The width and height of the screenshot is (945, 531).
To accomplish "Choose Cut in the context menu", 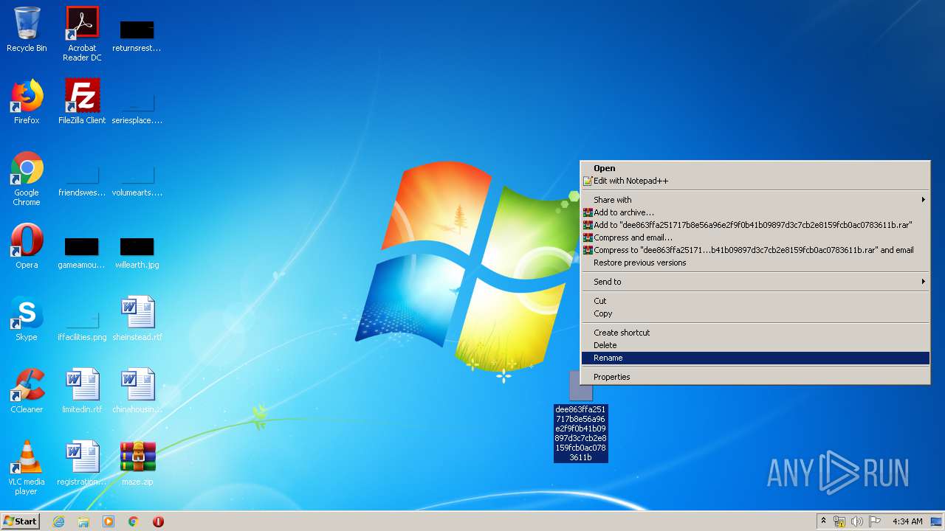I will click(x=755, y=301).
